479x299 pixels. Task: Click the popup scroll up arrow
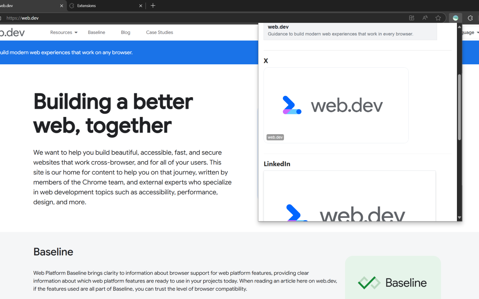[460, 26]
